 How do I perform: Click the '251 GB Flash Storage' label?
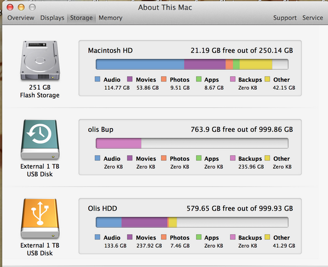(x=39, y=91)
